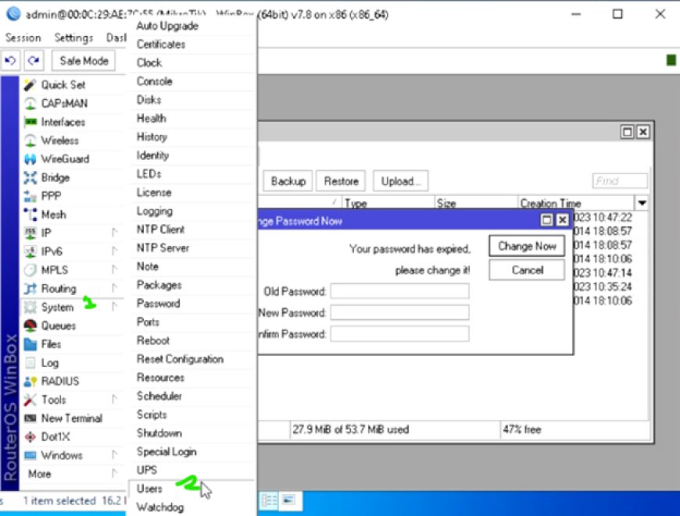This screenshot has height=516, width=680.
Task: Open the Session menu
Action: pyautogui.click(x=23, y=38)
